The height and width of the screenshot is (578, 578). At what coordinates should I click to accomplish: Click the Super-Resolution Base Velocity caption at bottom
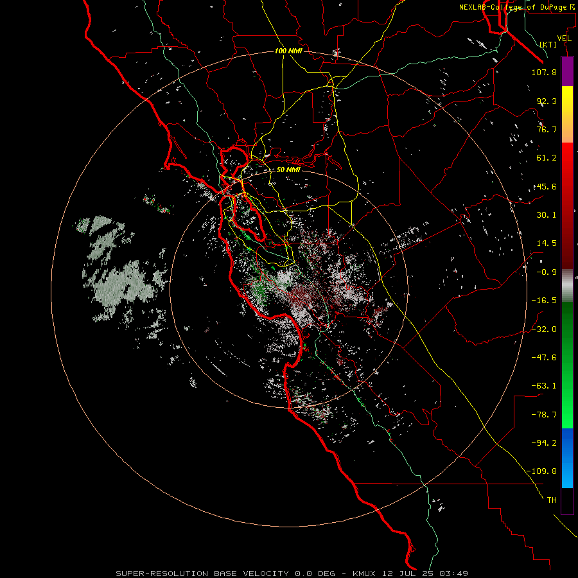[292, 574]
